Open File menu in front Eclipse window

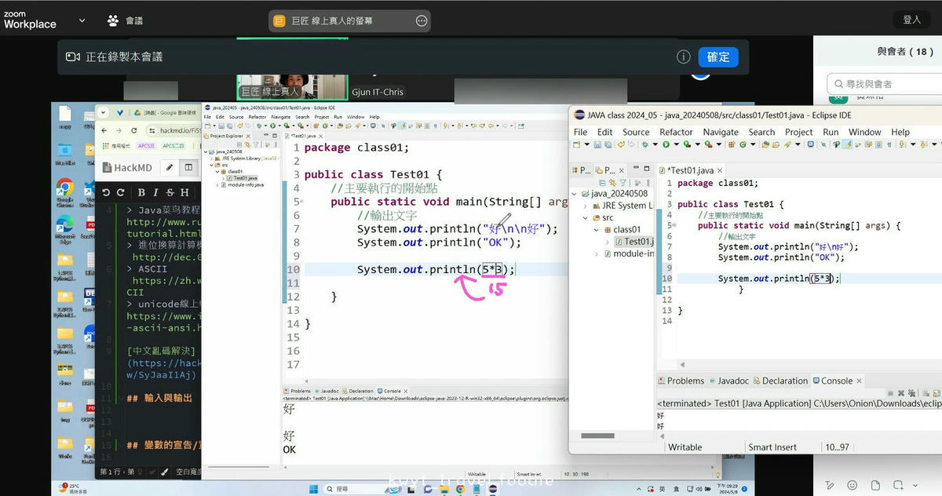[581, 132]
